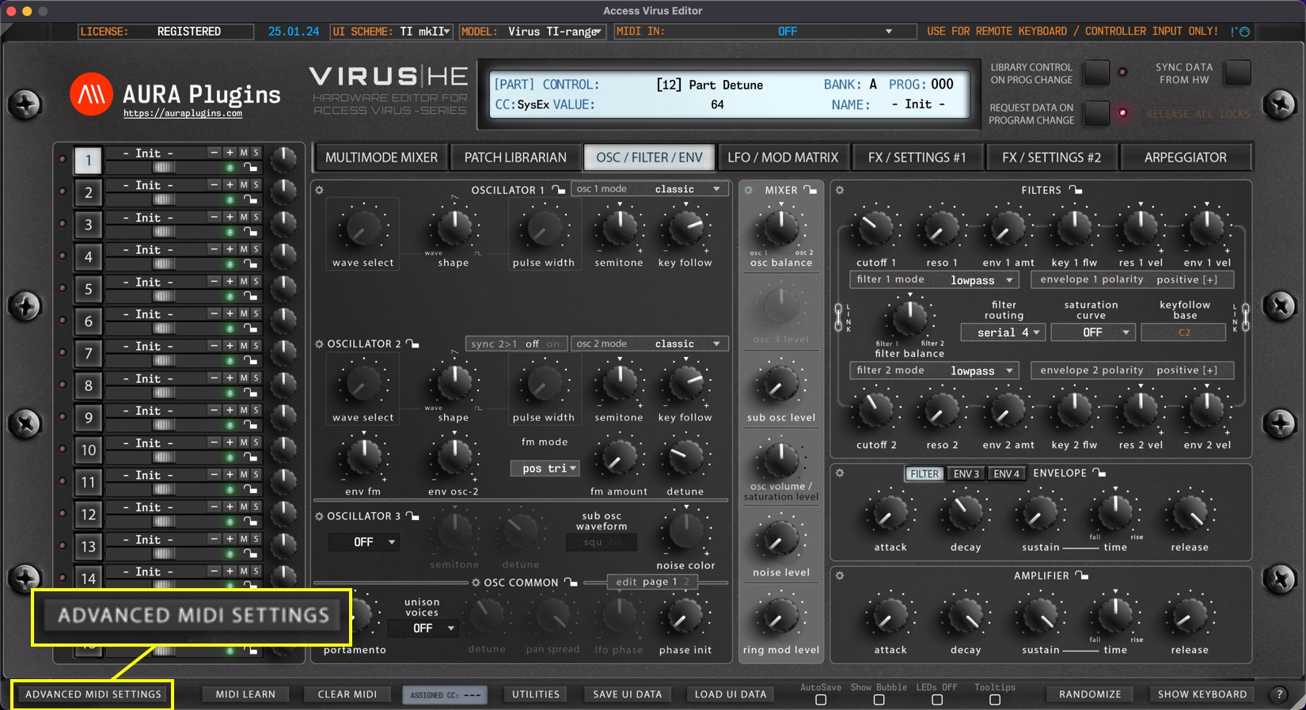The width and height of the screenshot is (1306, 710).
Task: Open the Amplifier section gear settings
Action: click(840, 575)
